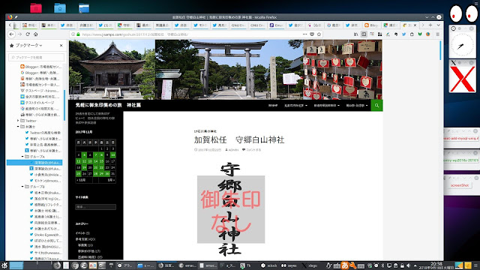
Task: Click the green site search button
Action: pos(376,105)
